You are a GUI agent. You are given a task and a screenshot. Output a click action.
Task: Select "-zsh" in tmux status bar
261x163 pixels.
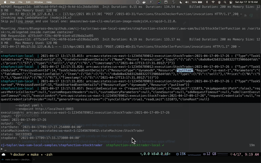tap(48, 155)
